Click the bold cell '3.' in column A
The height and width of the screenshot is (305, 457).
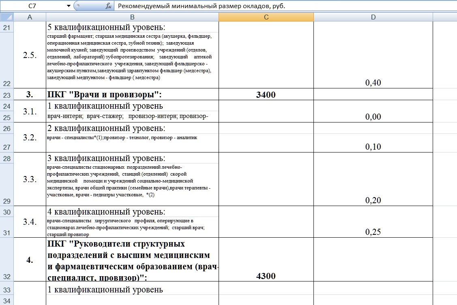30,95
